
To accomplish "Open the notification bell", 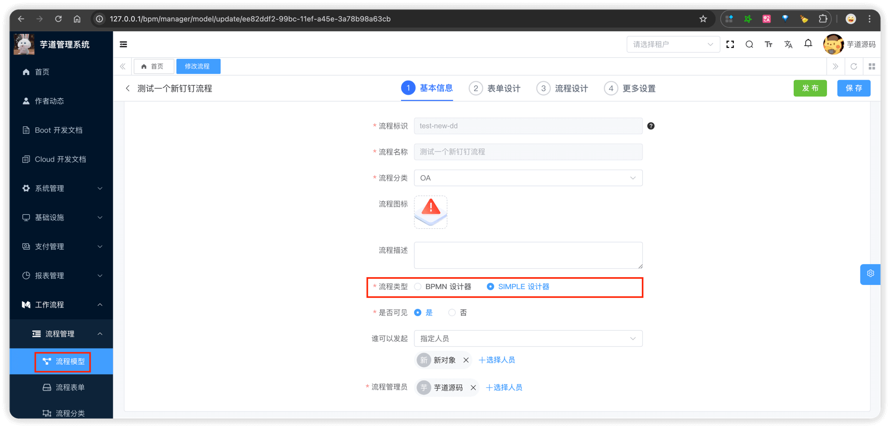I will pyautogui.click(x=808, y=44).
